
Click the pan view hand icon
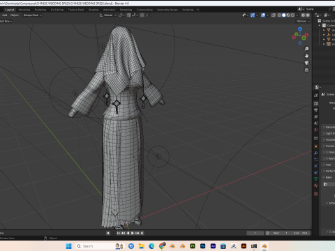(x=306, y=56)
